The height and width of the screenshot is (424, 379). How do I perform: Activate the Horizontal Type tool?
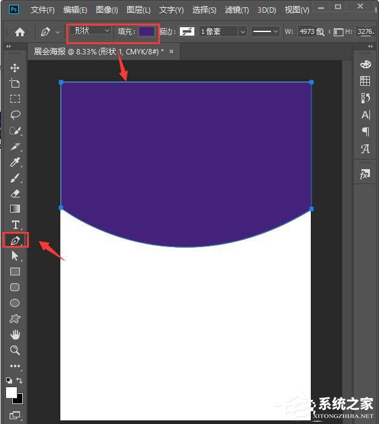(15, 225)
